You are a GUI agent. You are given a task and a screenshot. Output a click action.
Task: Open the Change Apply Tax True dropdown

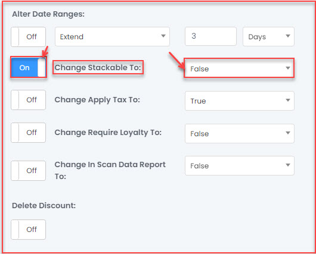240,101
